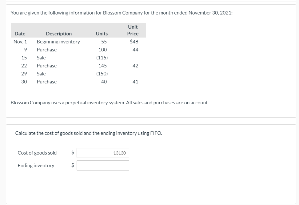Image resolution: width=299 pixels, height=205 pixels.
Task: Select the Beginning inventory row description
Action: (x=58, y=42)
